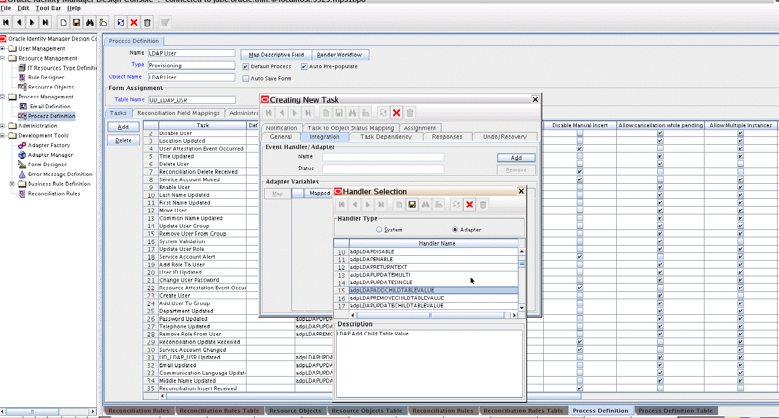Viewport: 779px width, 418px height.
Task: Click Add button in Tasks panel
Action: click(123, 127)
